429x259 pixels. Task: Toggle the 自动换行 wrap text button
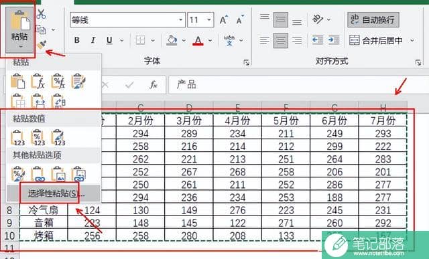coord(373,19)
